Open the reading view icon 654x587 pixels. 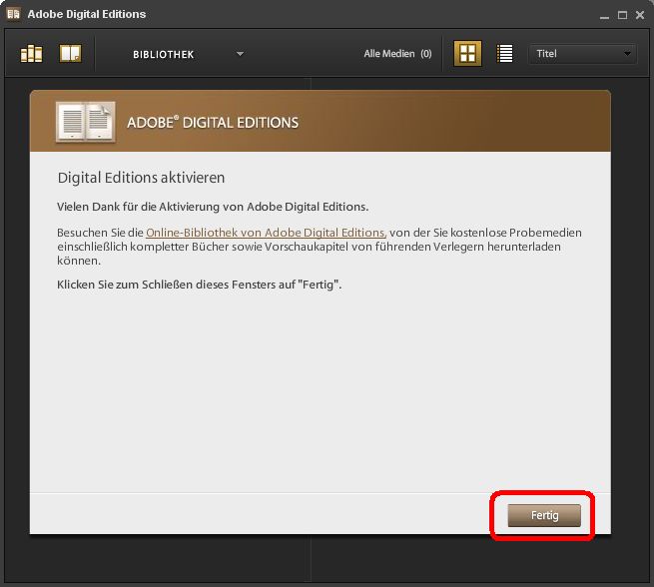[70, 54]
